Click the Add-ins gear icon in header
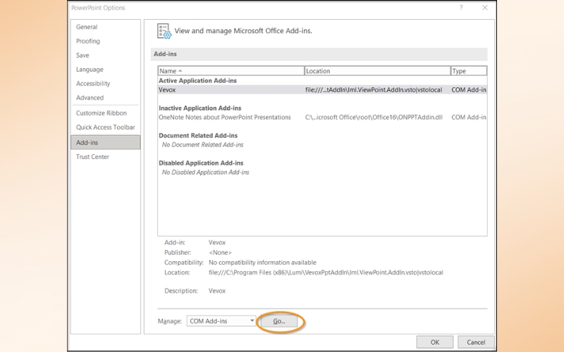This screenshot has width=564, height=352. [164, 31]
